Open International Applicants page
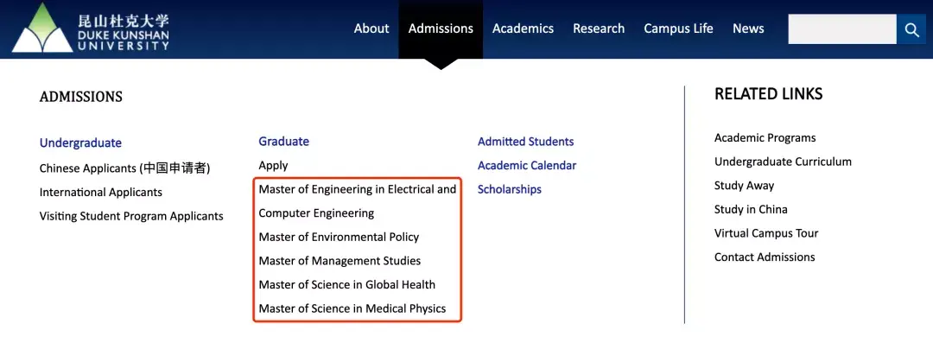The image size is (933, 349). click(x=101, y=193)
